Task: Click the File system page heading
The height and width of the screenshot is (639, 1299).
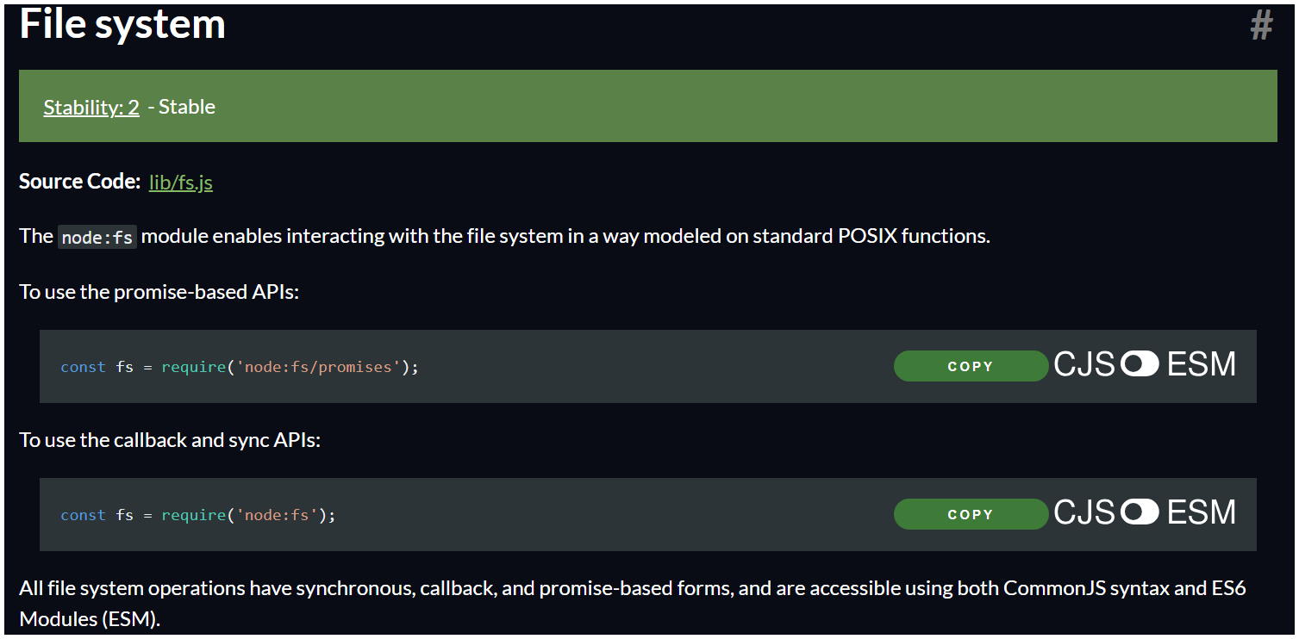Action: [122, 24]
